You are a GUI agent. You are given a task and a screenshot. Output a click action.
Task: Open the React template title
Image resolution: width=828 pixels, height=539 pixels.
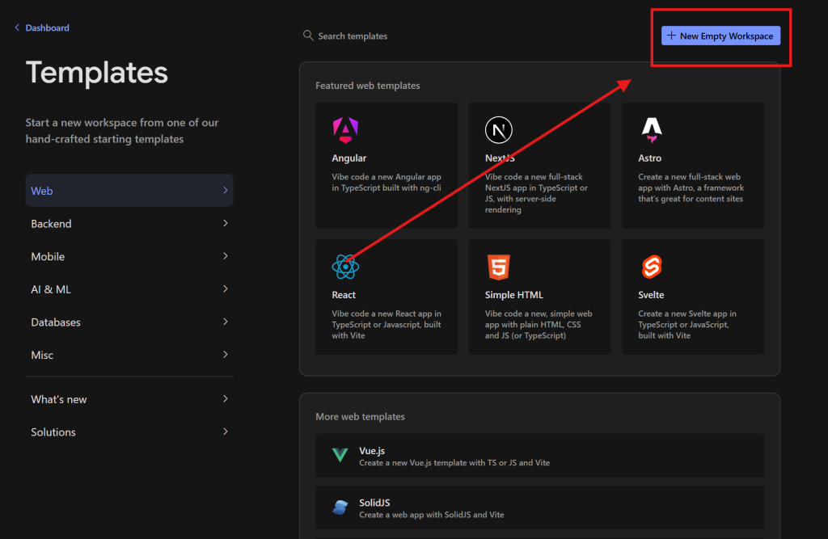tap(343, 295)
